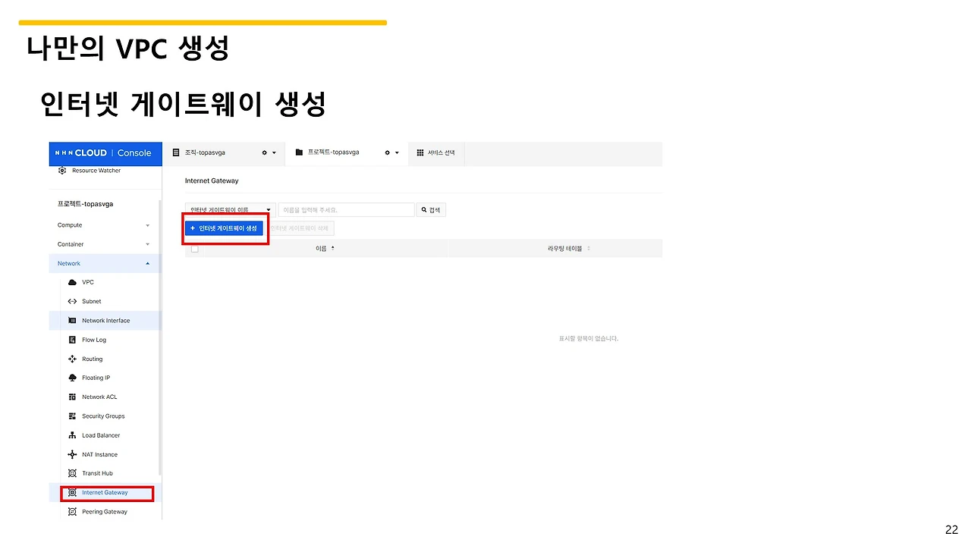
Task: Select the Security Groups icon
Action: 73,416
